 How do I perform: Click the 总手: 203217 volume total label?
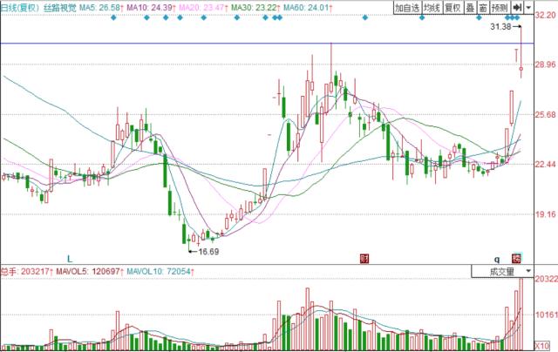pos(26,272)
